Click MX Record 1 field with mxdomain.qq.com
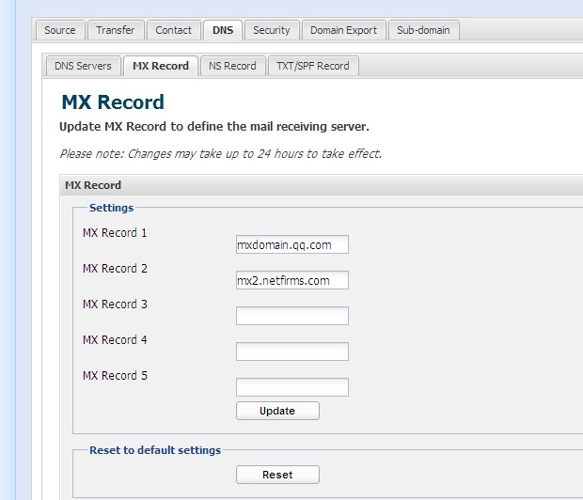 pos(292,244)
